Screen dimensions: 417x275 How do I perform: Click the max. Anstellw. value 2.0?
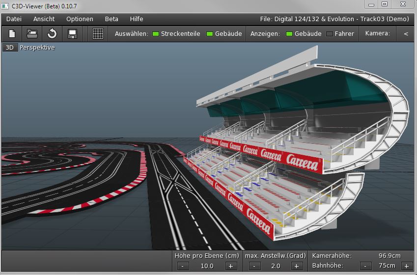click(x=276, y=266)
